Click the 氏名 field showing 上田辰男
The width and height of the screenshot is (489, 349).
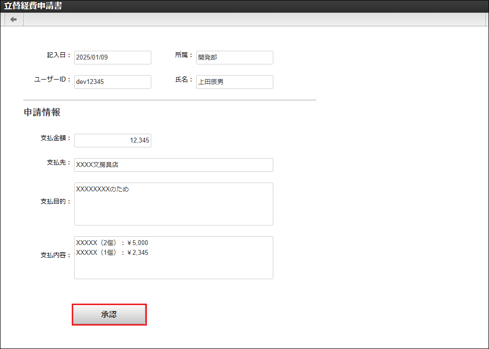(234, 82)
